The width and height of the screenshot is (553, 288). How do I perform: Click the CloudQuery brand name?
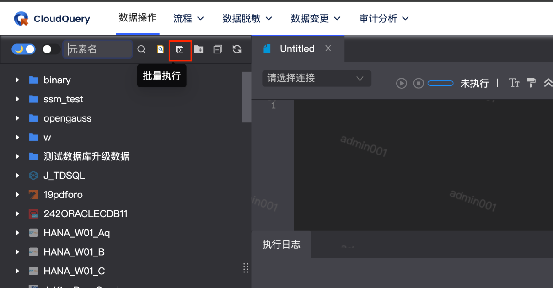pyautogui.click(x=62, y=19)
